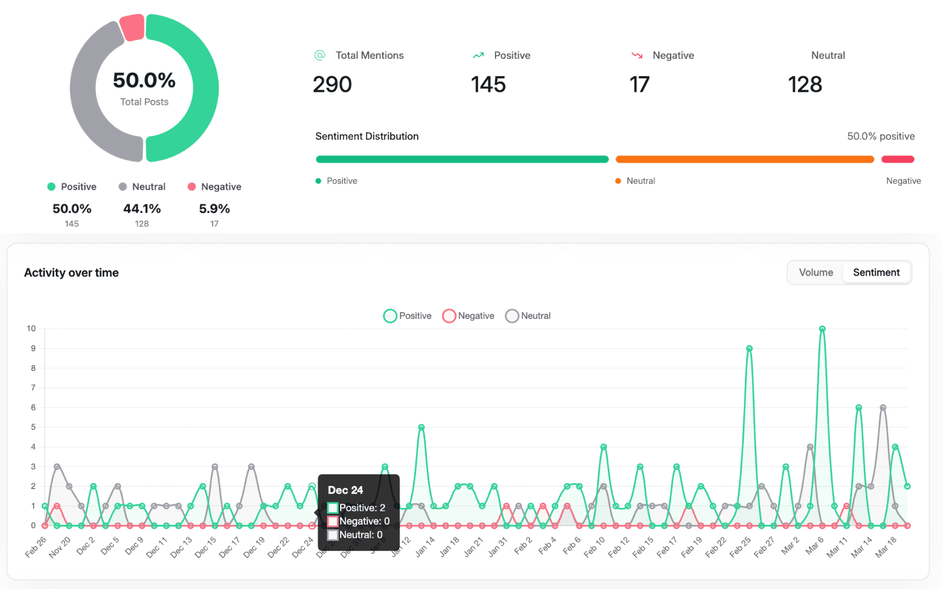Switch to the Volume tab
Image resolution: width=943 pixels, height=589 pixels.
(816, 272)
